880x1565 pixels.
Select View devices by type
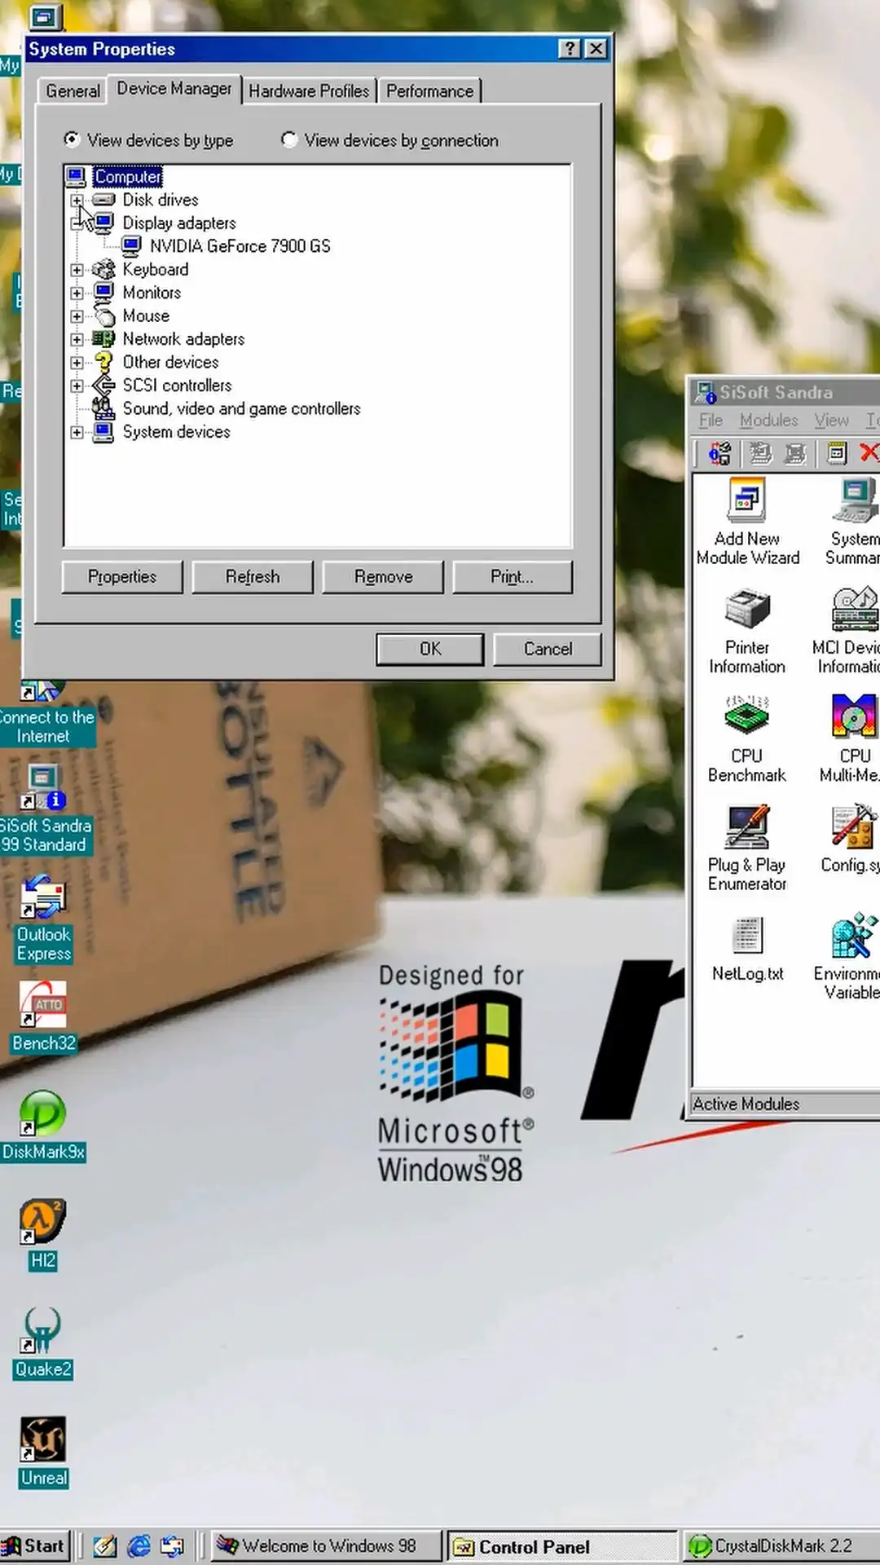click(148, 140)
